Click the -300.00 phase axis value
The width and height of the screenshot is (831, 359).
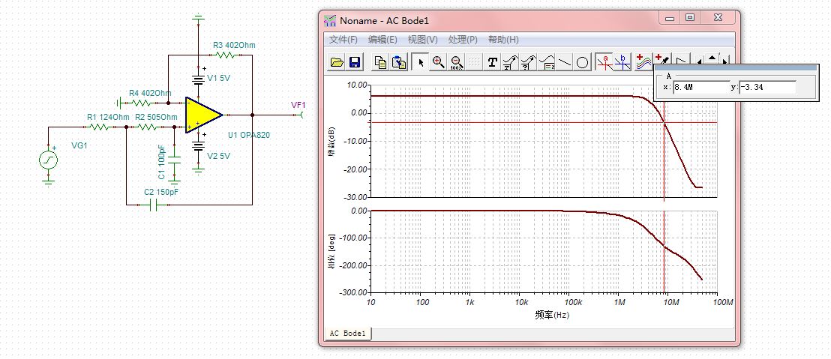[x=353, y=292]
